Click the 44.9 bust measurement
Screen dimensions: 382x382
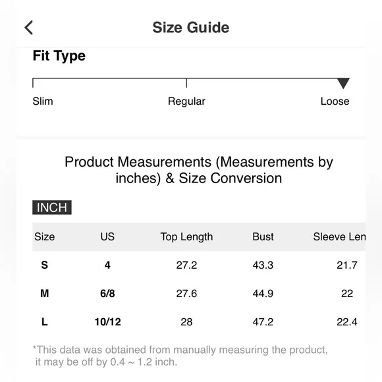(263, 293)
